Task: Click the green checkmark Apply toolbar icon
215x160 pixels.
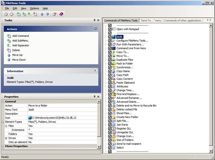Action: point(6,14)
